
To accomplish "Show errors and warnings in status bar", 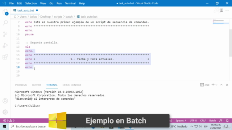I will 9,121.
